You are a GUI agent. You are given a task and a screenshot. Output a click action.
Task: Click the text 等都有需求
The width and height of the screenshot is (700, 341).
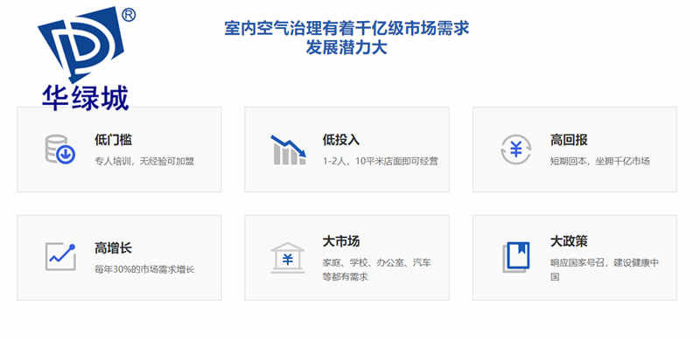[x=345, y=276]
